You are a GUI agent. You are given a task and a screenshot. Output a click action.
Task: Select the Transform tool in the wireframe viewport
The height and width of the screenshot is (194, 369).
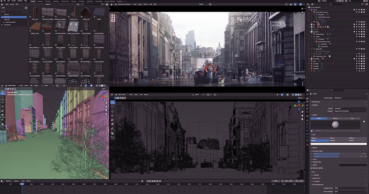tap(112, 124)
